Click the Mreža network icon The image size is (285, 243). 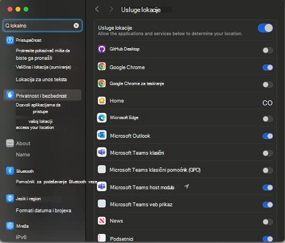[10, 225]
